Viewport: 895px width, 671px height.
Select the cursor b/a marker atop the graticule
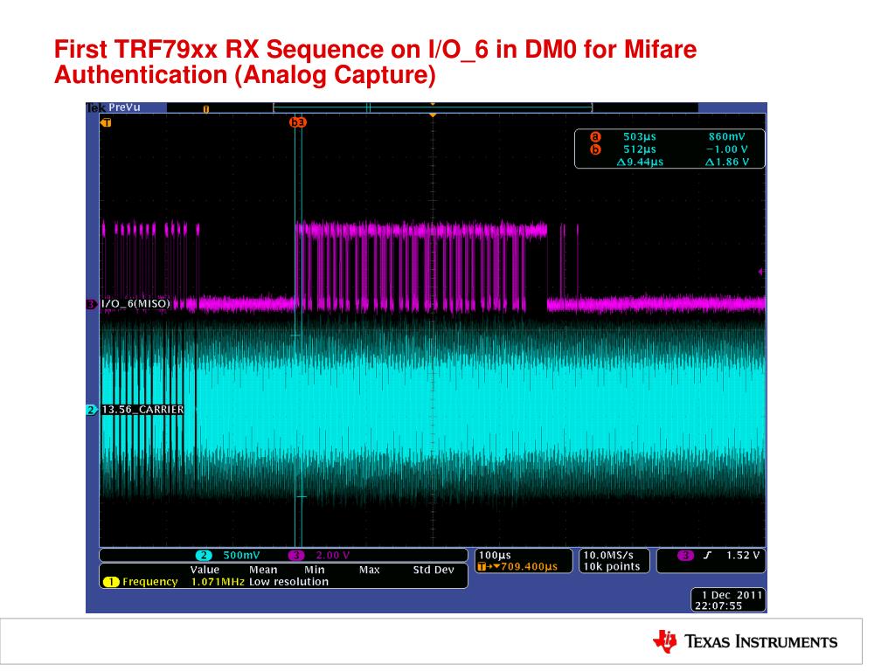click(x=298, y=122)
